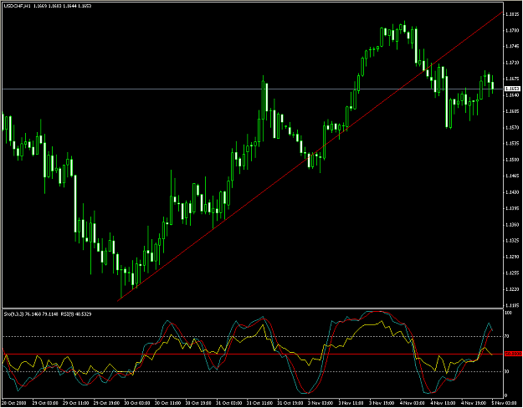Screen dimensions: 523x408
Task: Click the indicator scale label 70
Action: click(507, 337)
